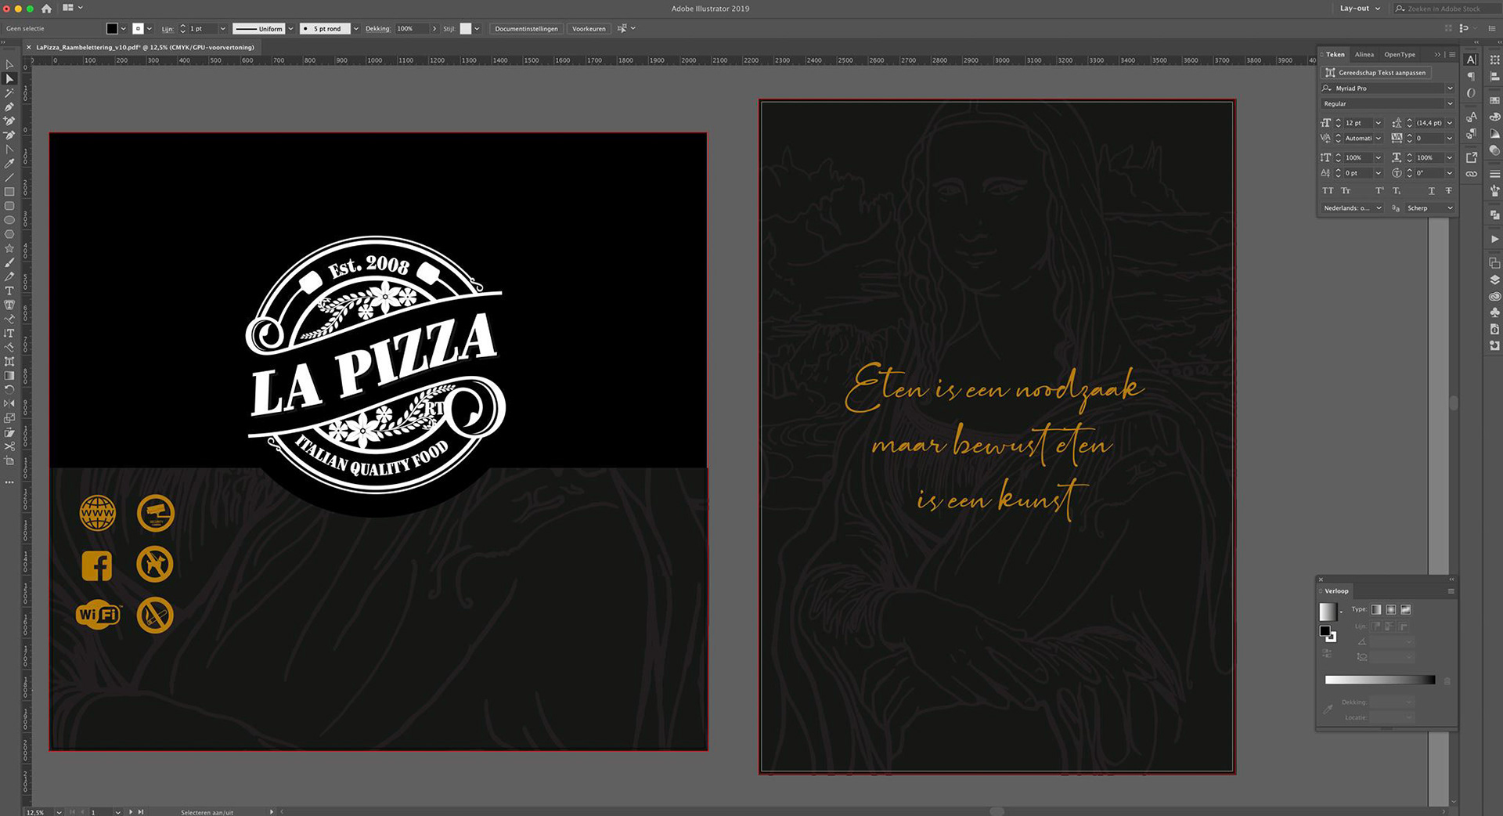1503x816 pixels.
Task: Open the Regular font style dropdown
Action: [1450, 103]
